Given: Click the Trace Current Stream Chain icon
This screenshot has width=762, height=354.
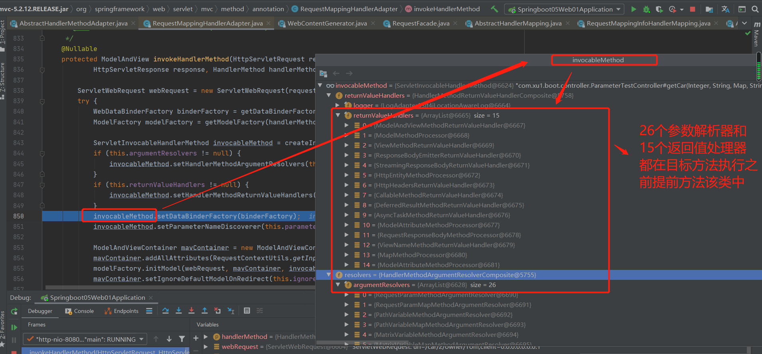Looking at the screenshot, I should click(260, 311).
